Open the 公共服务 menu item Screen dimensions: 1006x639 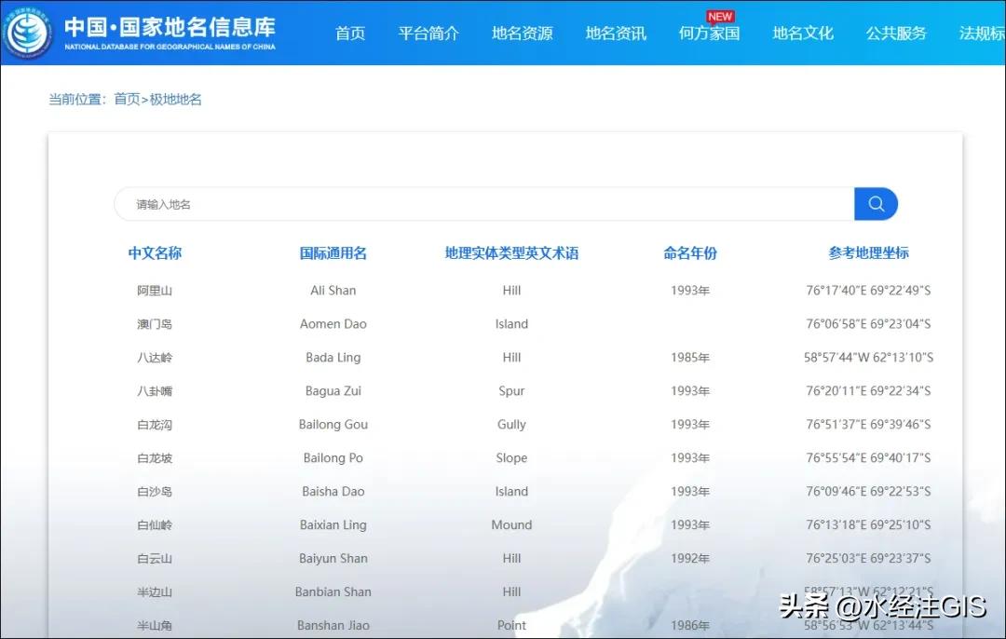pos(896,34)
